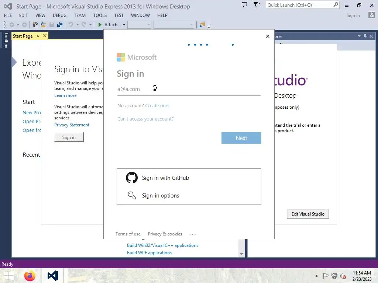
Task: Open the TEAM menu
Action: (80, 15)
